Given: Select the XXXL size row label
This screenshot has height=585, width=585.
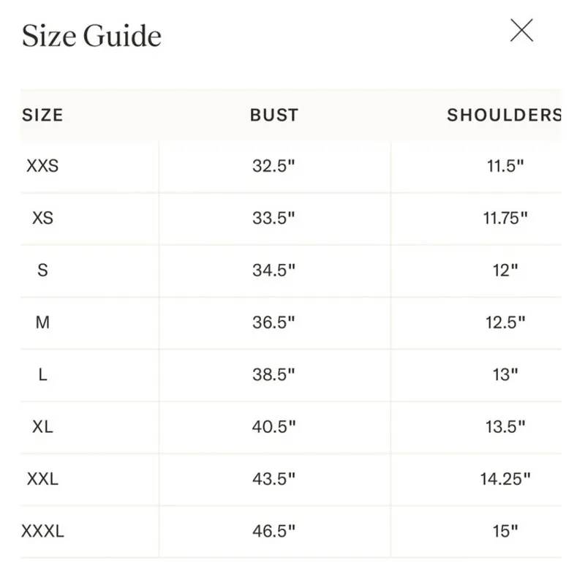Looking at the screenshot, I should click(42, 531).
